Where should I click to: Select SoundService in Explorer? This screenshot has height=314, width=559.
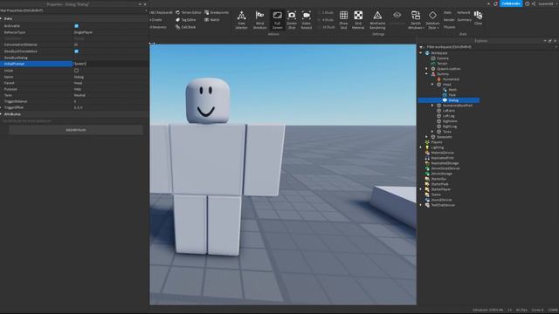tap(441, 200)
